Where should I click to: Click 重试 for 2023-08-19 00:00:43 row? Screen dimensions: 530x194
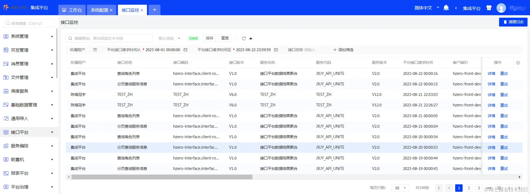[x=504, y=169]
